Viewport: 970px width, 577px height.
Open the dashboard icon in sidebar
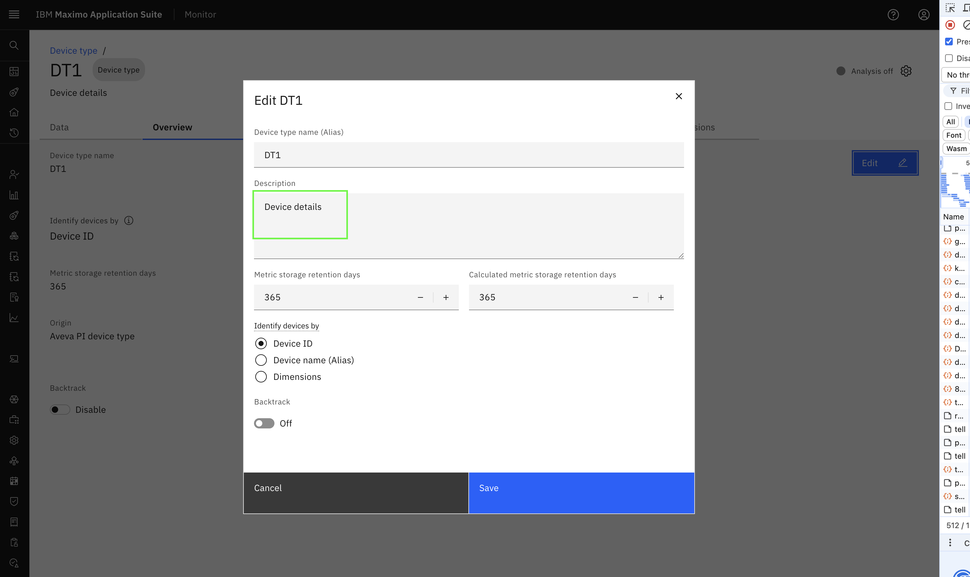[x=14, y=72]
